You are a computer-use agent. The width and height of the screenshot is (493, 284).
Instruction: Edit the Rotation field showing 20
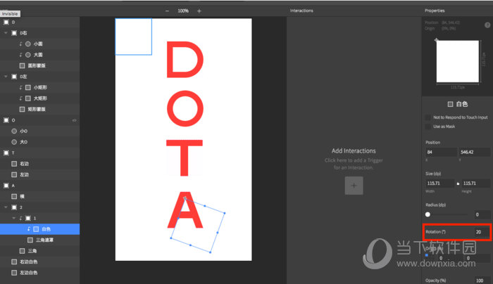point(482,232)
